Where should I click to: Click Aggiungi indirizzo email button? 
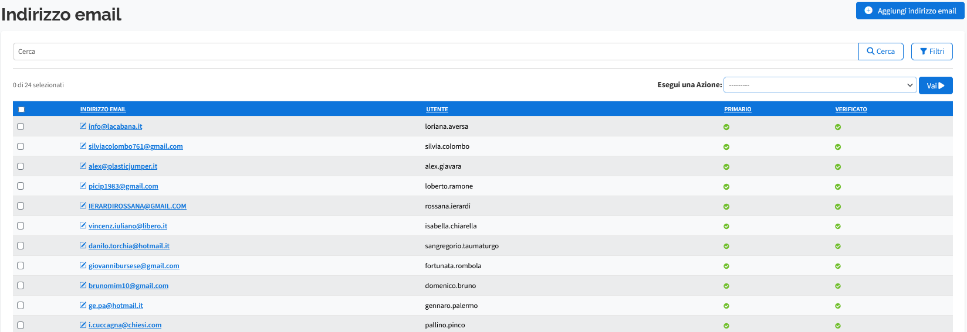(910, 11)
